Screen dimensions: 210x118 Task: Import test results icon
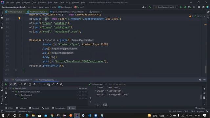[x=52, y=84]
